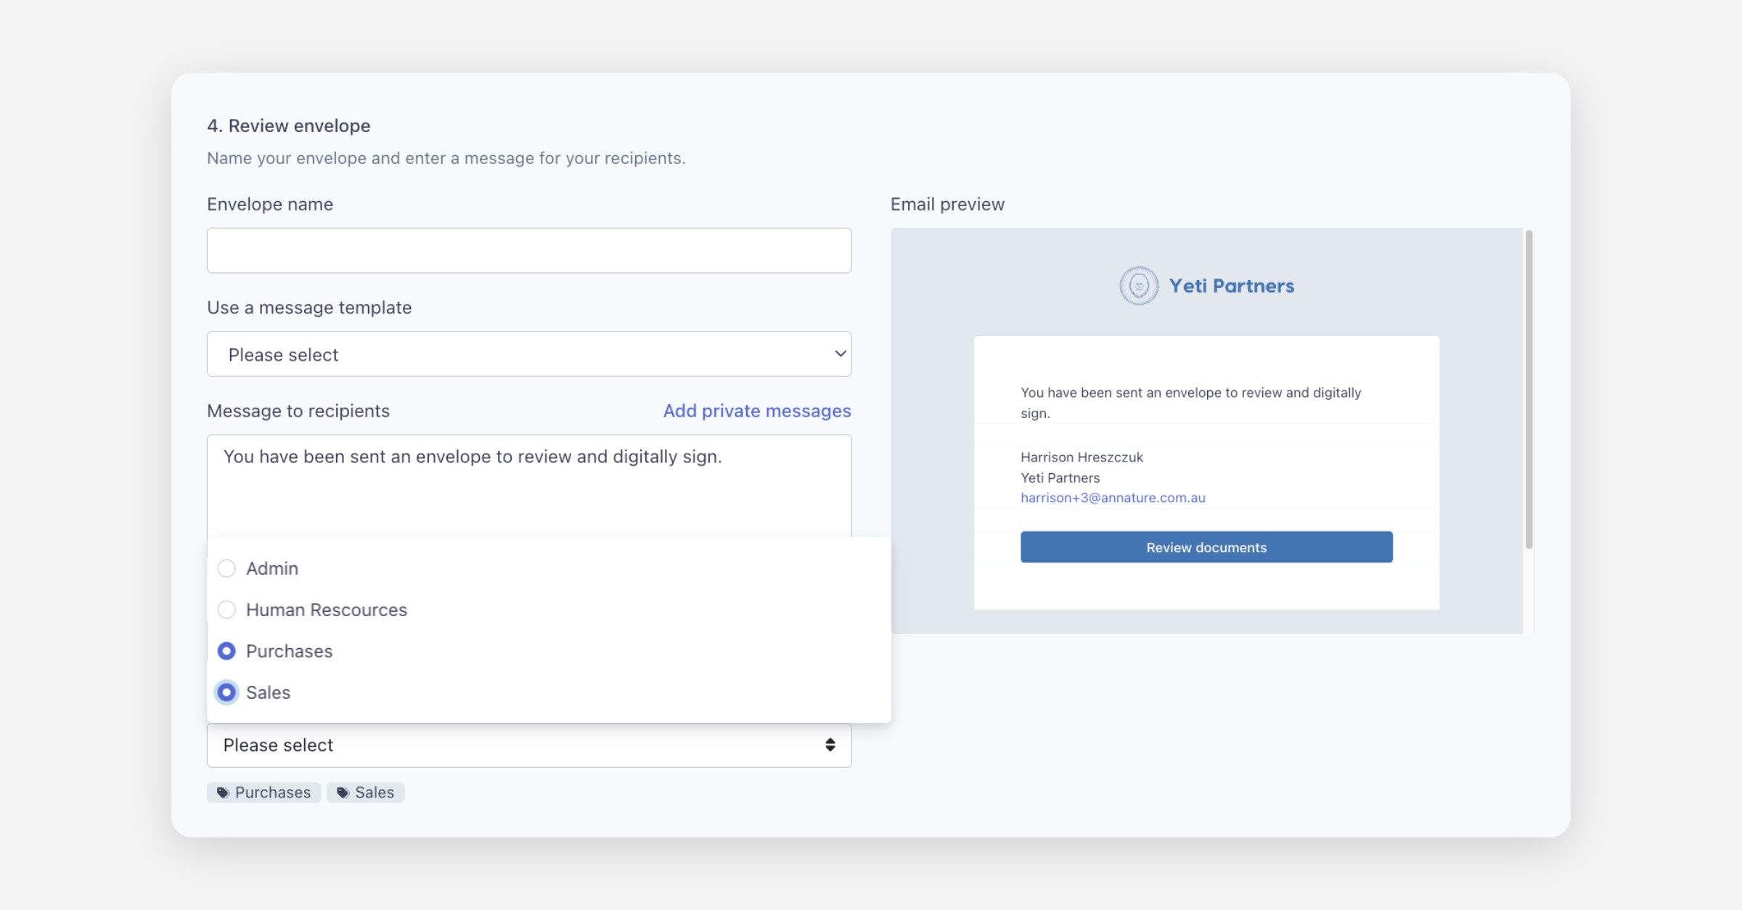Click the tag icon on Sales chip

[x=343, y=792]
